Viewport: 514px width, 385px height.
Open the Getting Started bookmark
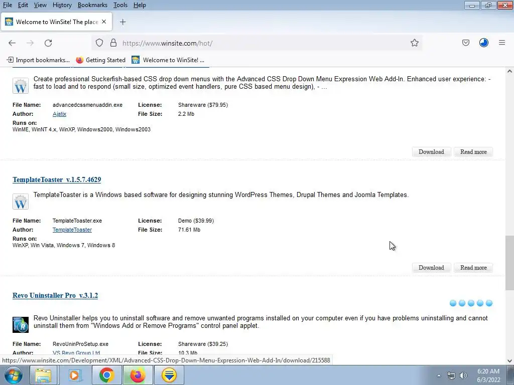click(100, 60)
